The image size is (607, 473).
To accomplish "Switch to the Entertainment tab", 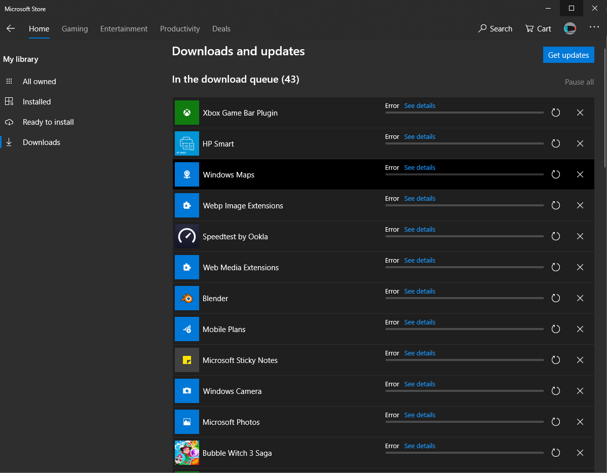I will [x=124, y=29].
